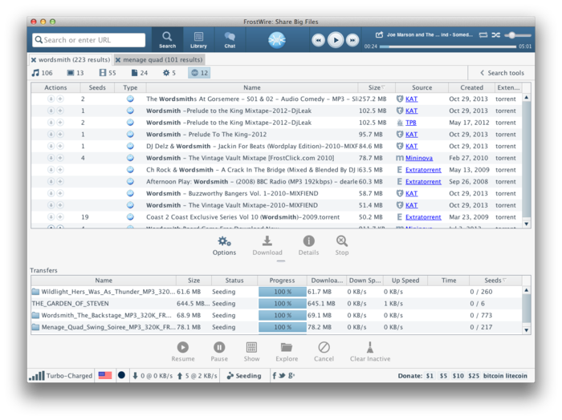This screenshot has height=420, width=562.
Task: Pause the selected transfer
Action: (x=219, y=351)
